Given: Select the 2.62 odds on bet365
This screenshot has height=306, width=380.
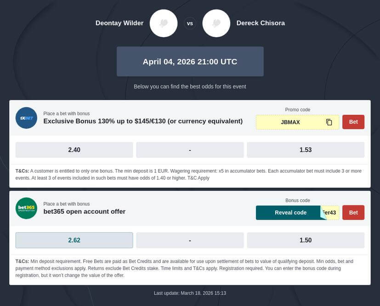Looking at the screenshot, I should [x=74, y=240].
